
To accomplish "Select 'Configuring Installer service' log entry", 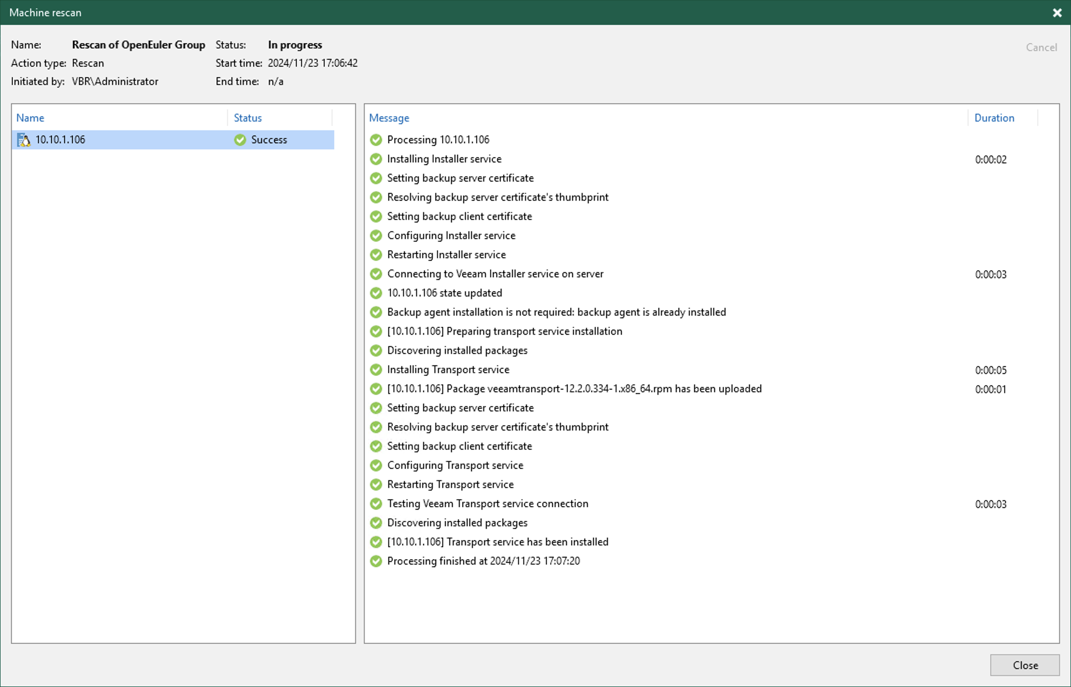I will (x=451, y=236).
